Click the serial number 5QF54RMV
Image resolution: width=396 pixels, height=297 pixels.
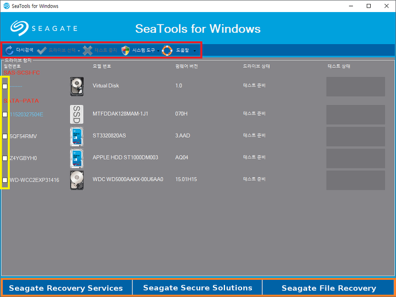23,136
